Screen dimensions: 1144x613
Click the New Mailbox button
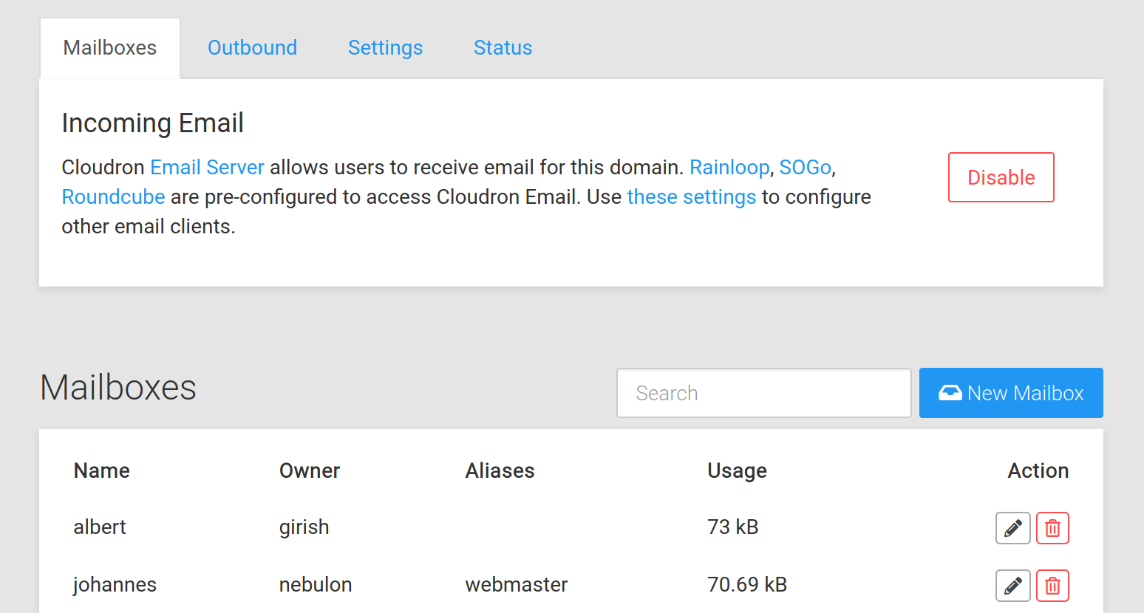click(x=1011, y=393)
